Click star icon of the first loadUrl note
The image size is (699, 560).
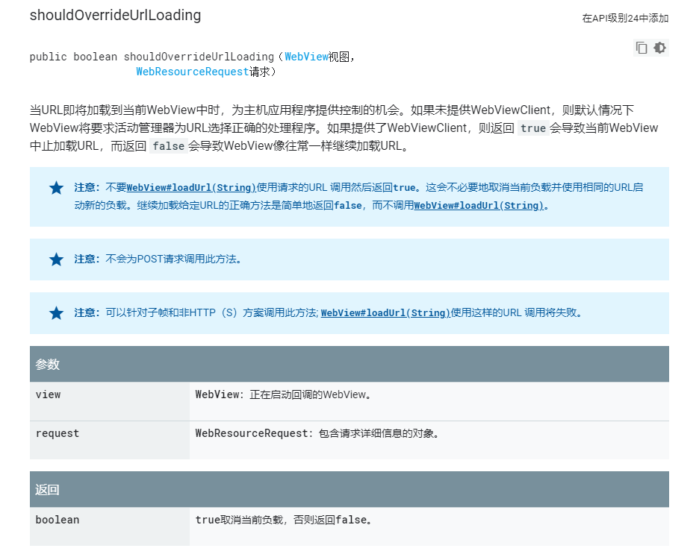click(x=56, y=188)
